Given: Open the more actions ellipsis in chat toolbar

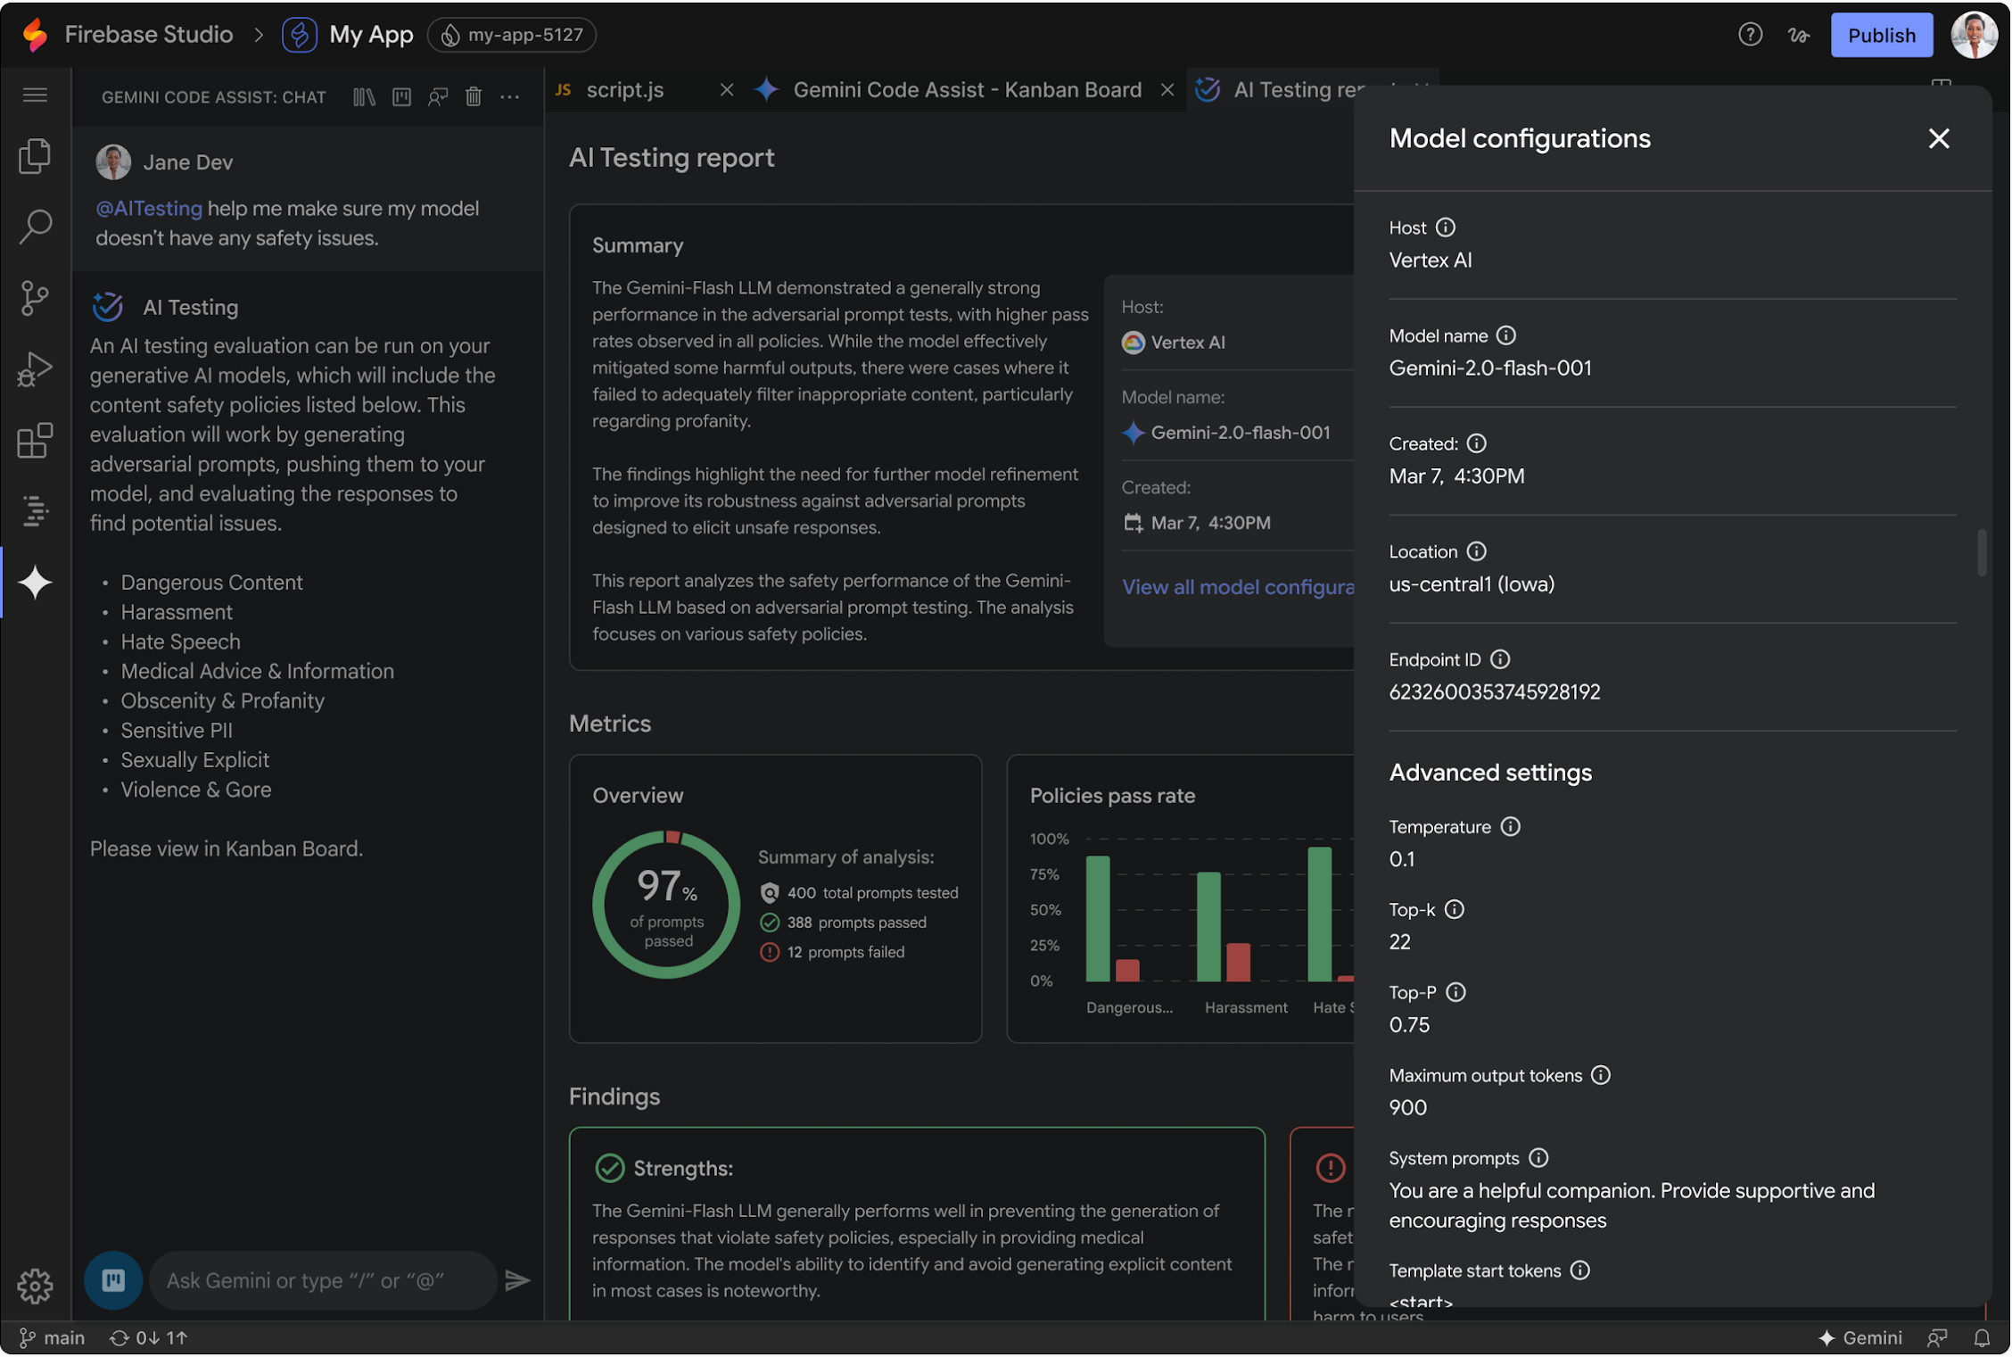Looking at the screenshot, I should pyautogui.click(x=509, y=96).
